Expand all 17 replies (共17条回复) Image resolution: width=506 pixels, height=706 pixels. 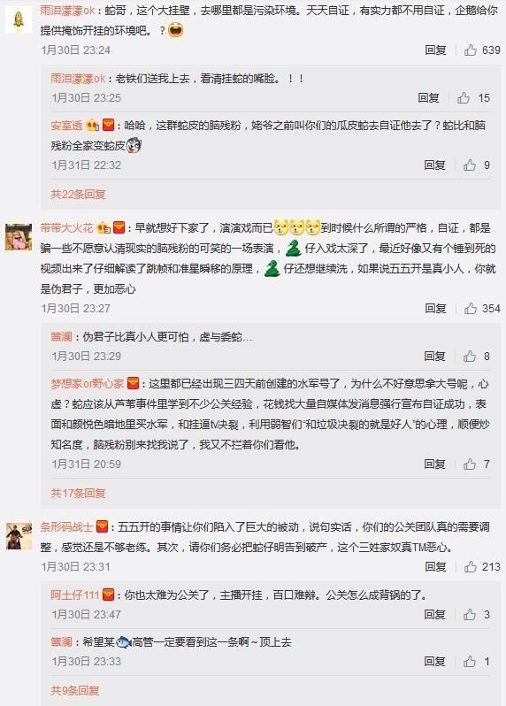tap(78, 493)
